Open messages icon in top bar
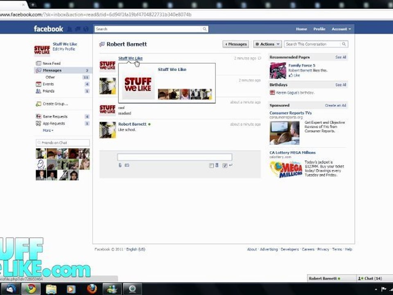393x295 pixels. pos(78,29)
